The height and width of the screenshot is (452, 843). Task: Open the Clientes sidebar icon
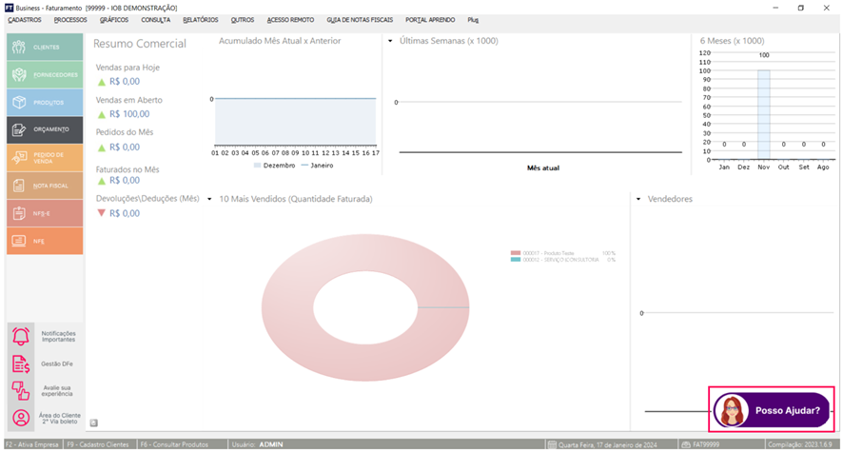click(19, 47)
